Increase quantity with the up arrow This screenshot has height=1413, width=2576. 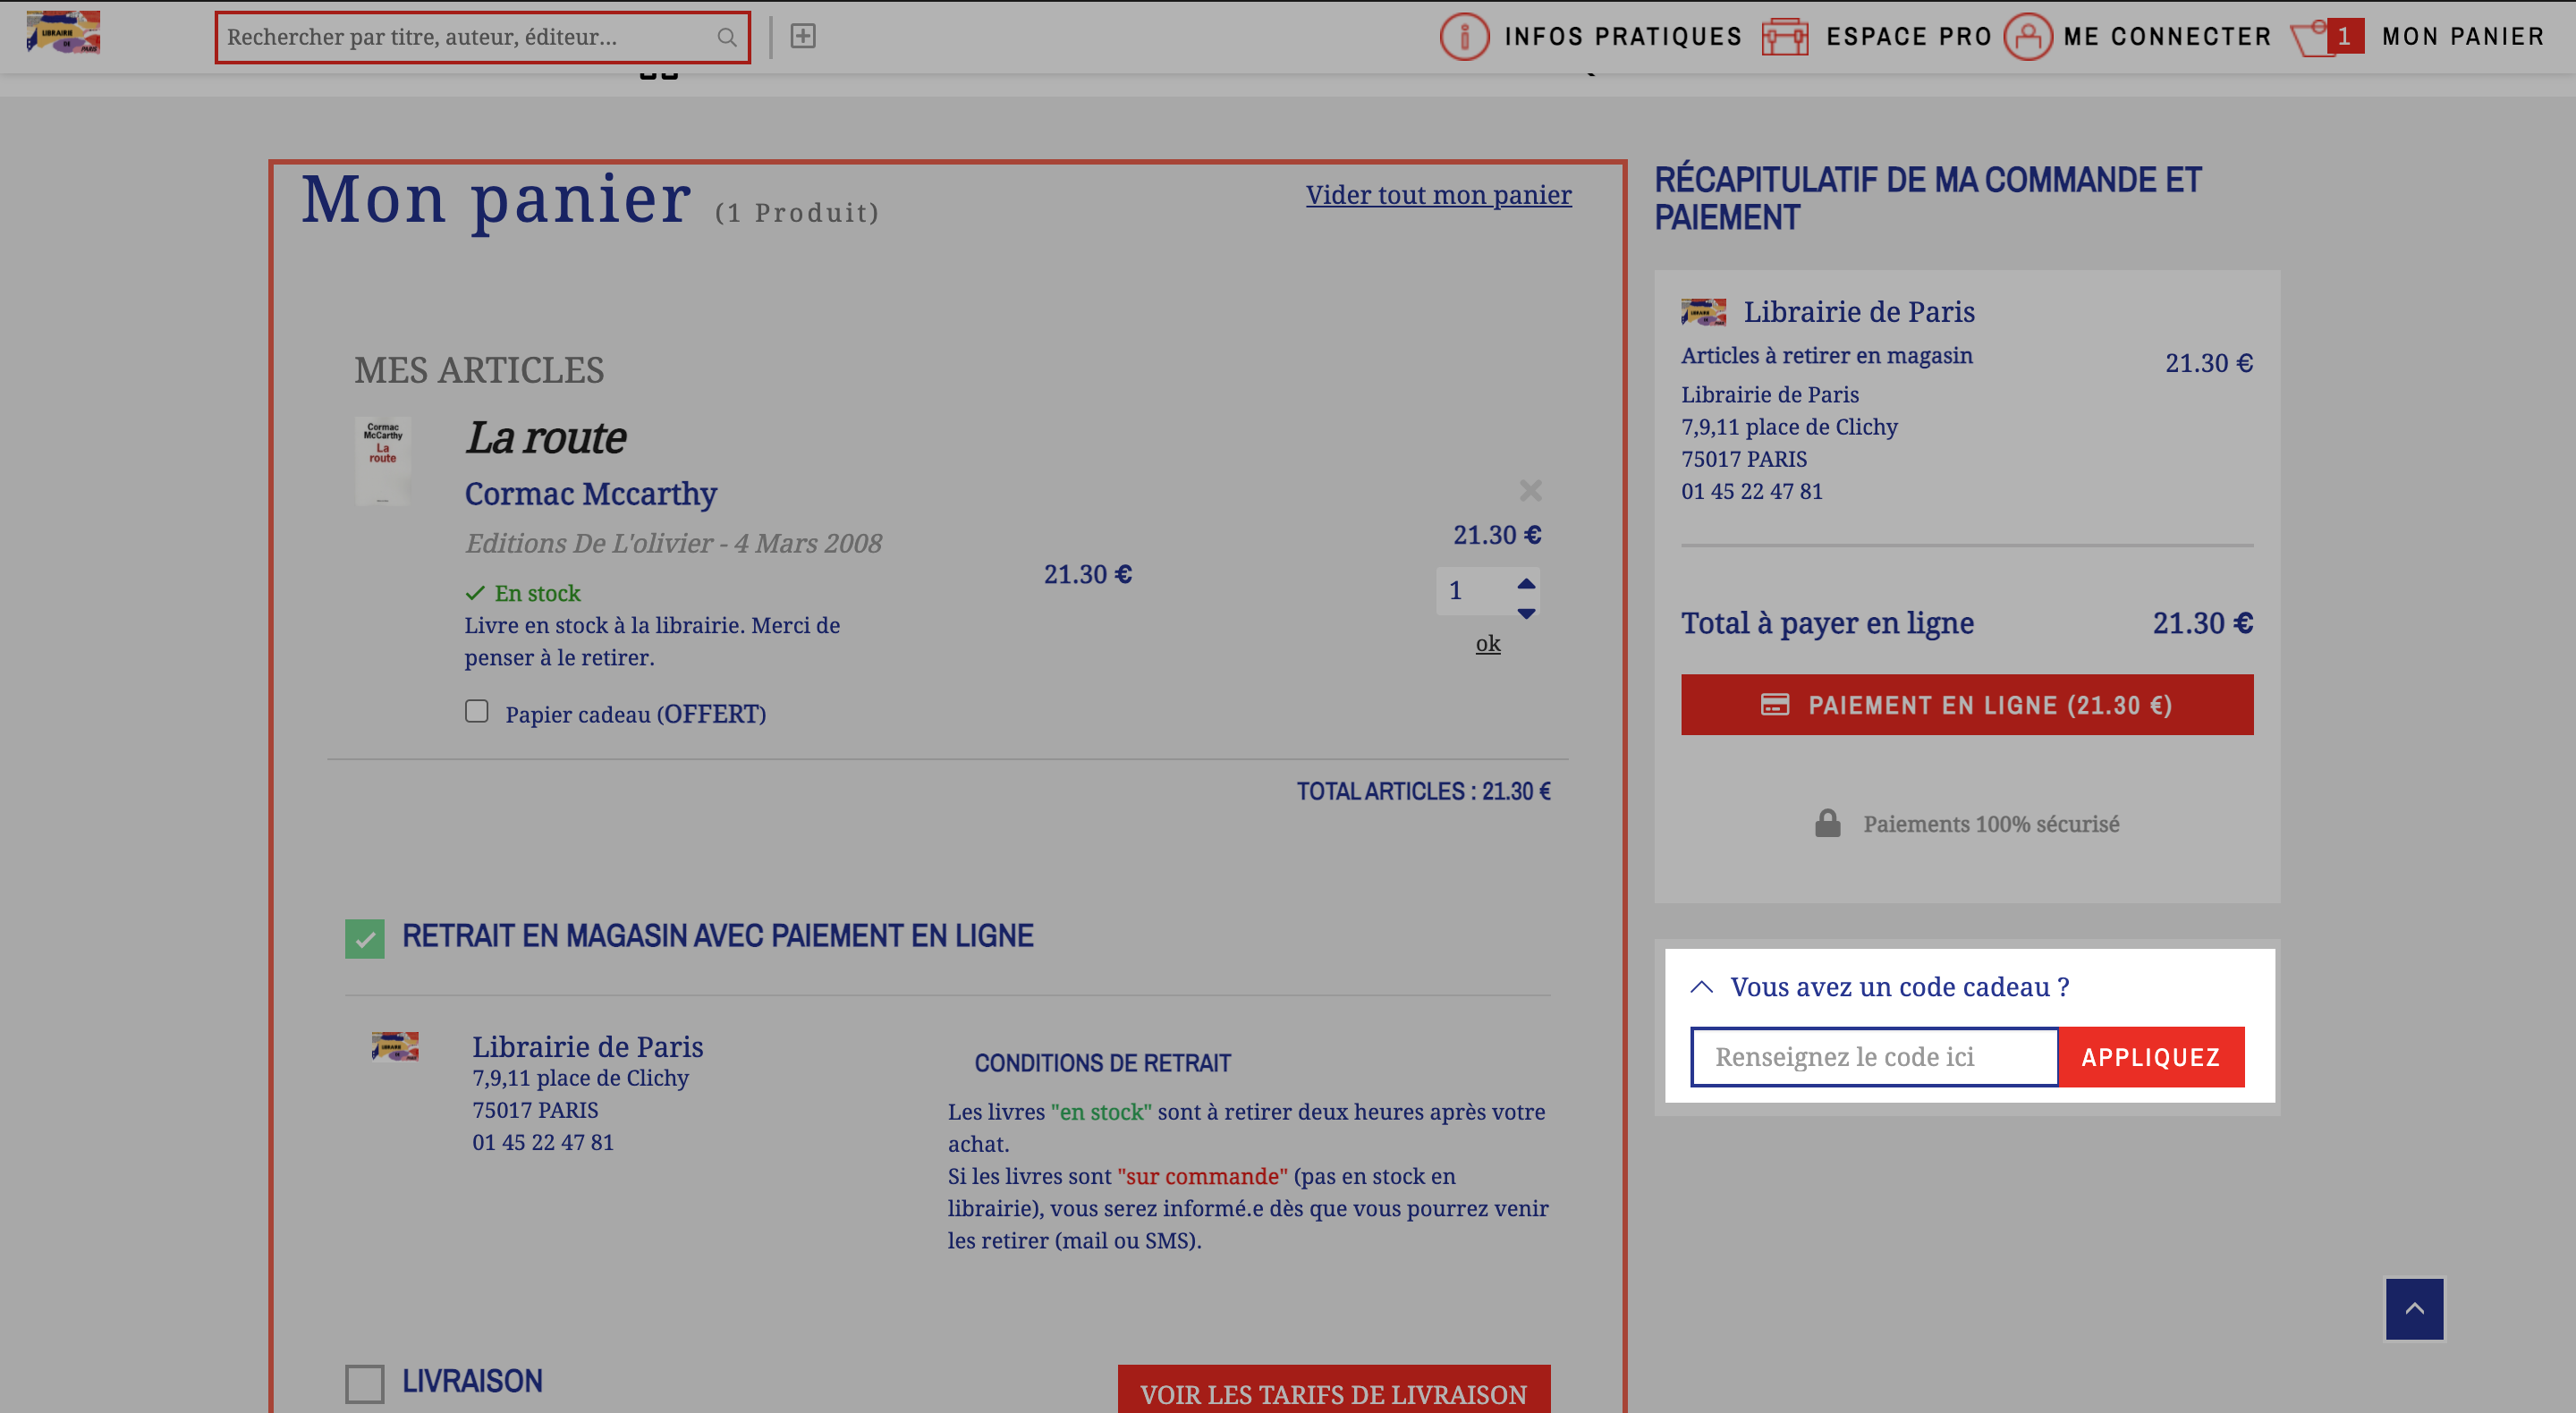1526,583
